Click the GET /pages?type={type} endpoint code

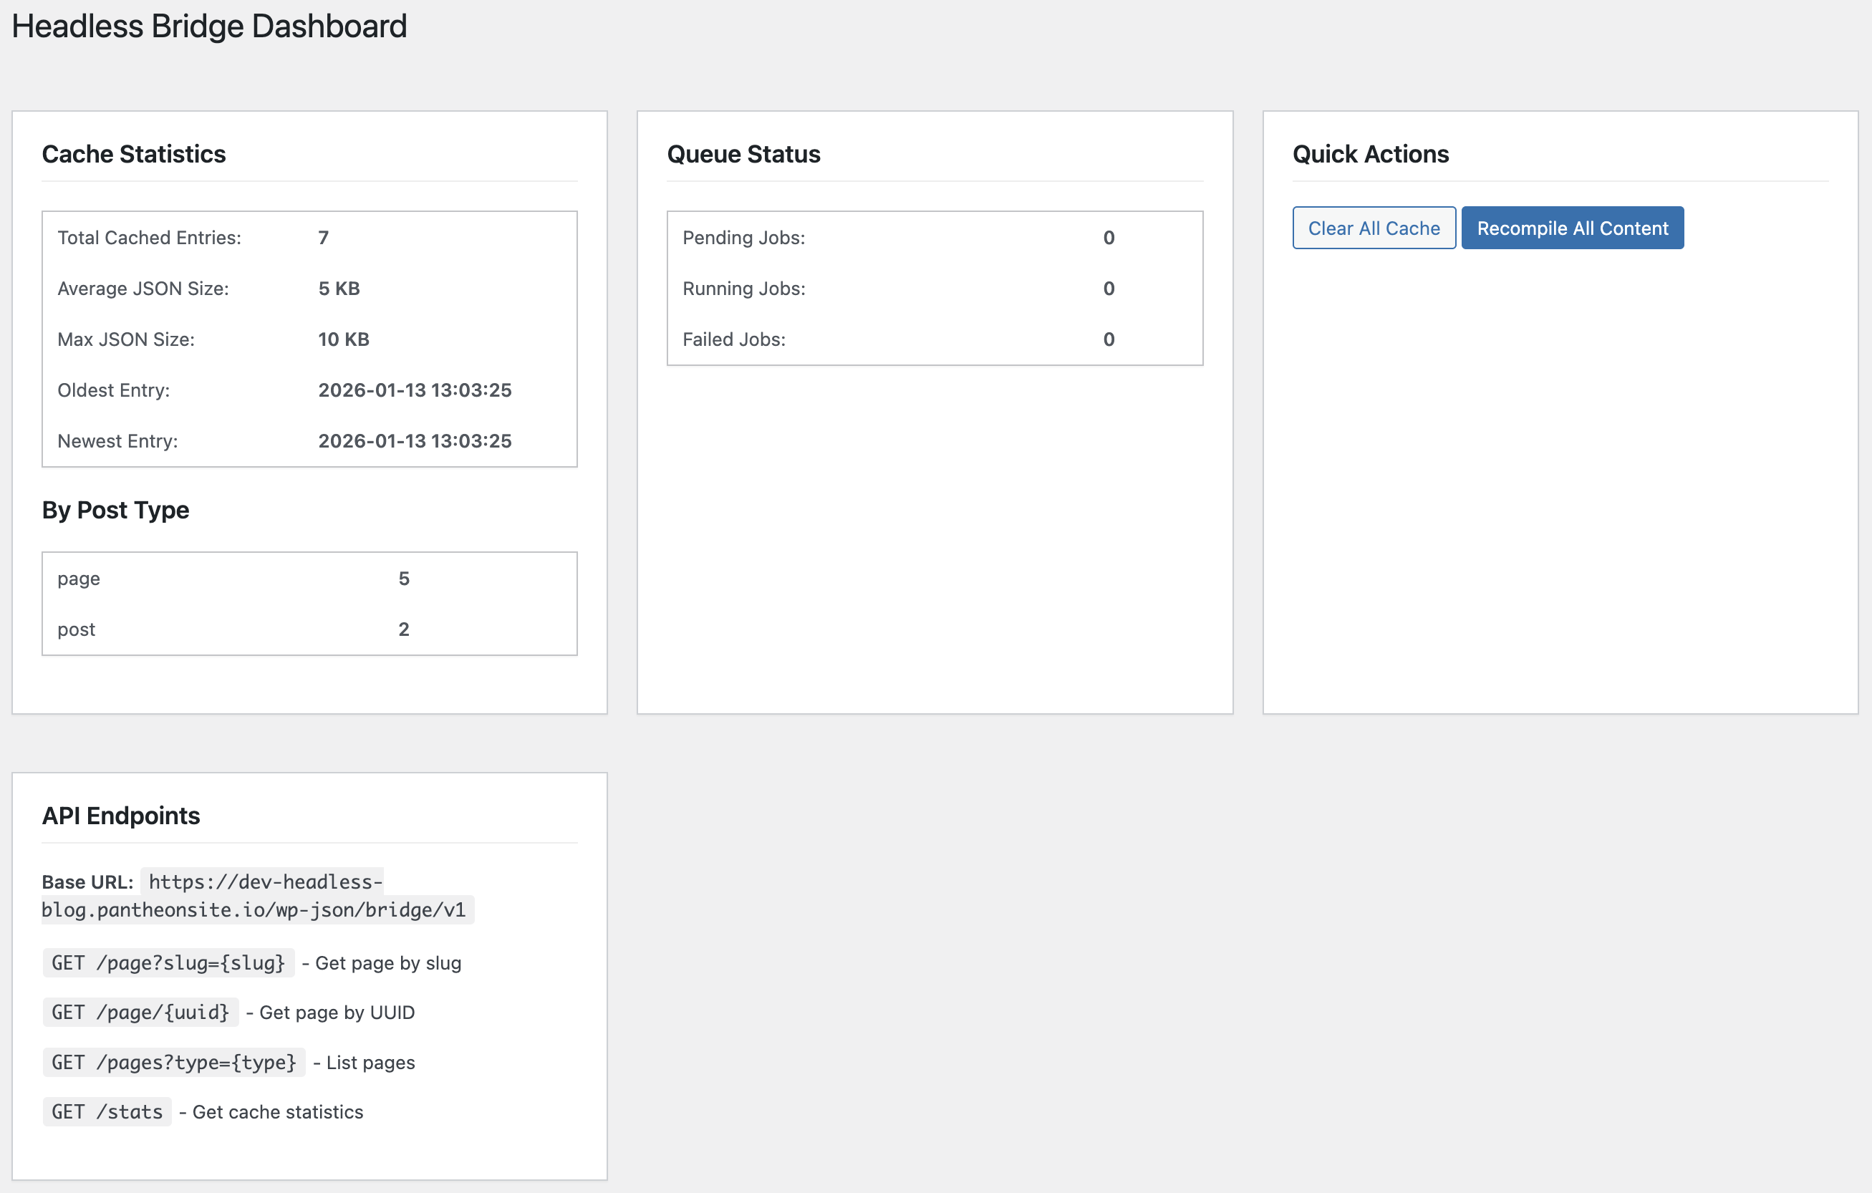click(x=173, y=1062)
